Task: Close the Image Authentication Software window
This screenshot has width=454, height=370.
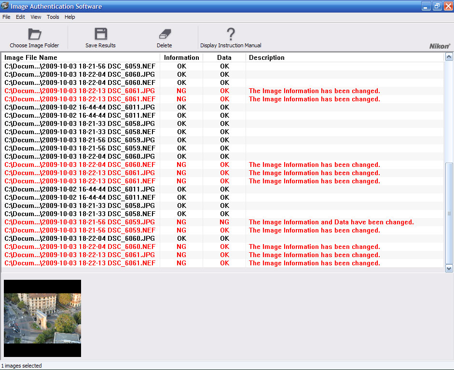Action: [448, 6]
